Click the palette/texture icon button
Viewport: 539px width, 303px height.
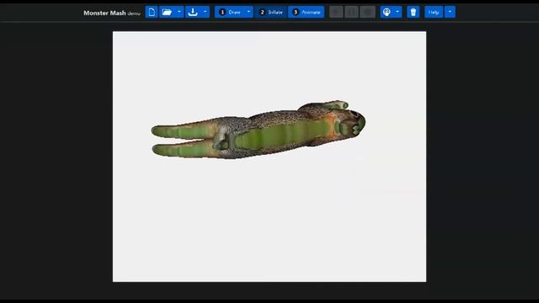pyautogui.click(x=387, y=12)
